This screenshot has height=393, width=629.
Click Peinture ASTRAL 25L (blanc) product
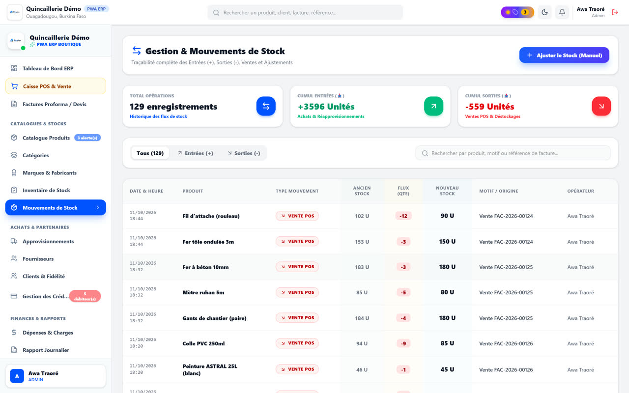(210, 369)
